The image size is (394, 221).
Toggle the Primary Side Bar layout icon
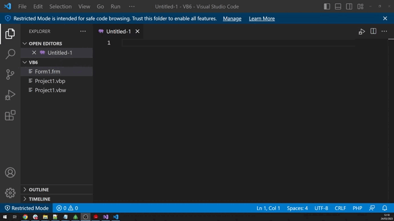(x=327, y=6)
